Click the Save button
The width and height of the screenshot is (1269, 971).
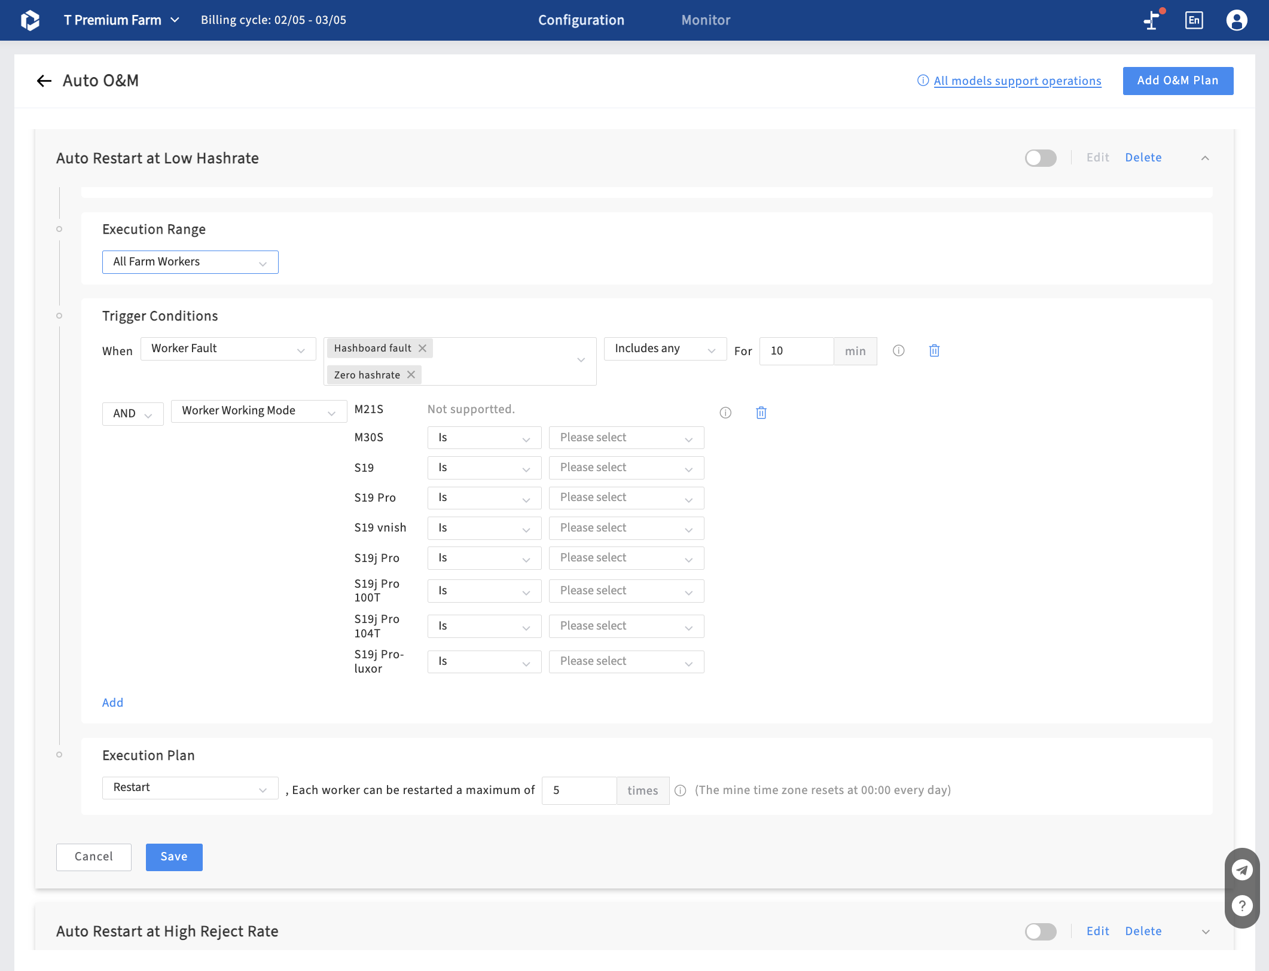tap(174, 857)
